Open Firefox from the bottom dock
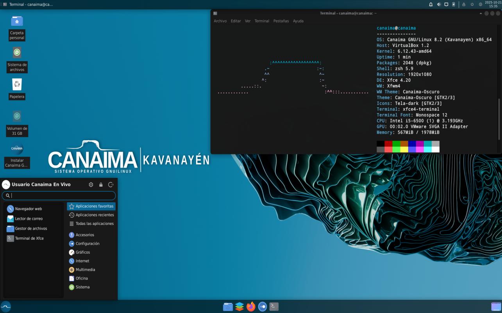The height and width of the screenshot is (313, 502). [251, 307]
